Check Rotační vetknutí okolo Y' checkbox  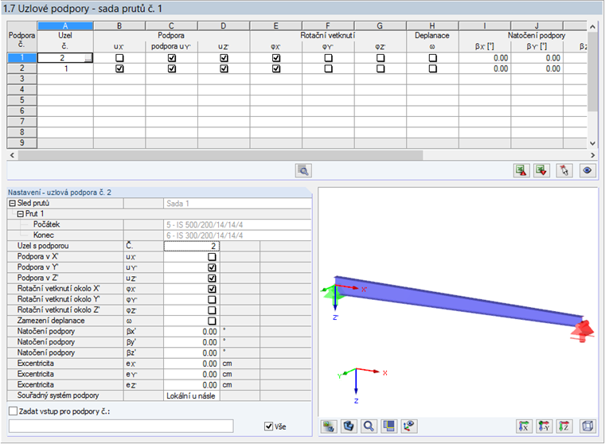(x=212, y=300)
